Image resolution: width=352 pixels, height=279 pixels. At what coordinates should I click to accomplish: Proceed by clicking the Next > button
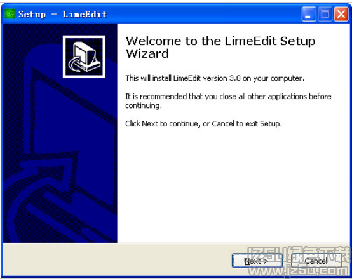click(257, 261)
